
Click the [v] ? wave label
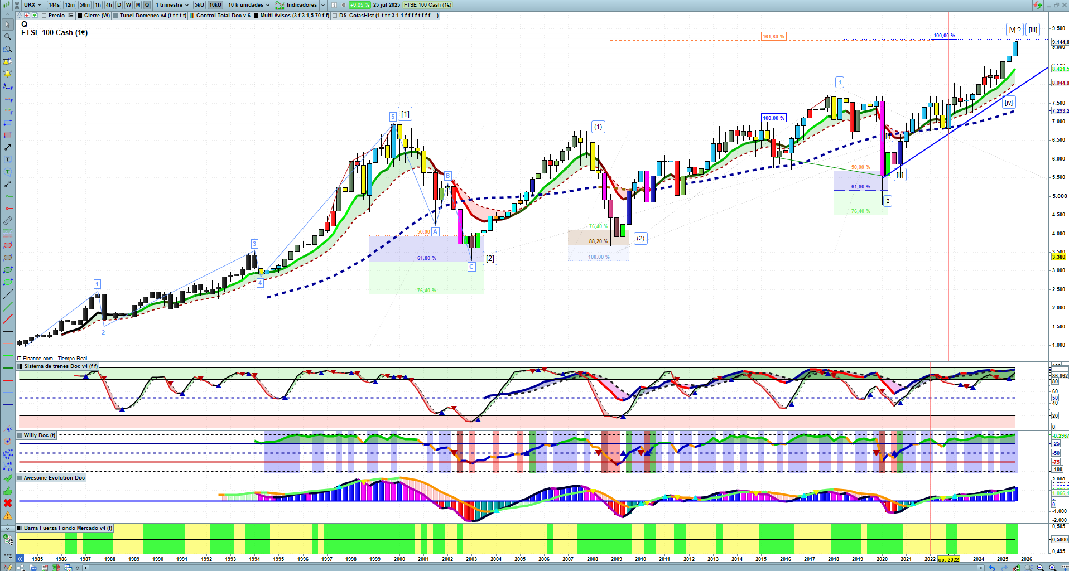pos(1015,30)
